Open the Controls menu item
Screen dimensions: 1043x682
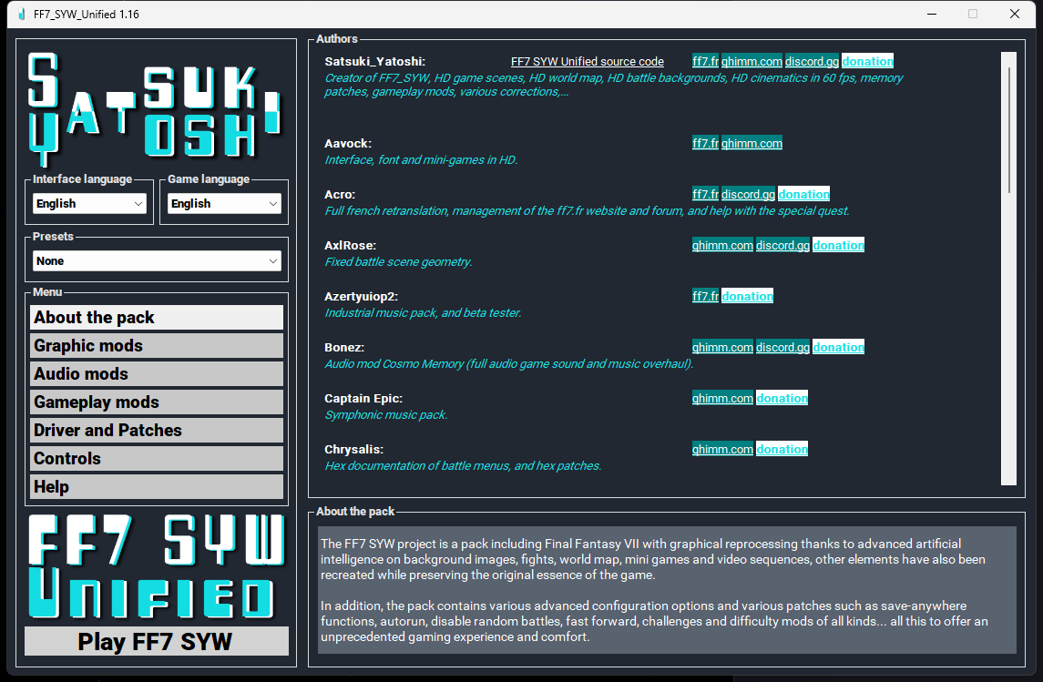[157, 459]
